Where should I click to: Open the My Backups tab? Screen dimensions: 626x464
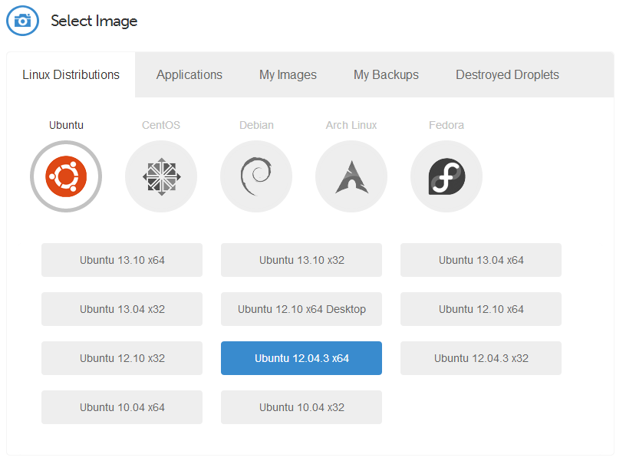click(x=386, y=74)
